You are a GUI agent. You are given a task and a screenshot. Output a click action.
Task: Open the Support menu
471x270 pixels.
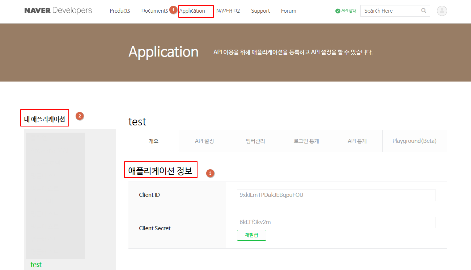(x=260, y=11)
